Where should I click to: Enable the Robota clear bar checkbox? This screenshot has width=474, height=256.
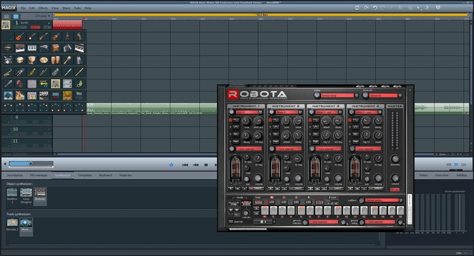[x=231, y=222]
